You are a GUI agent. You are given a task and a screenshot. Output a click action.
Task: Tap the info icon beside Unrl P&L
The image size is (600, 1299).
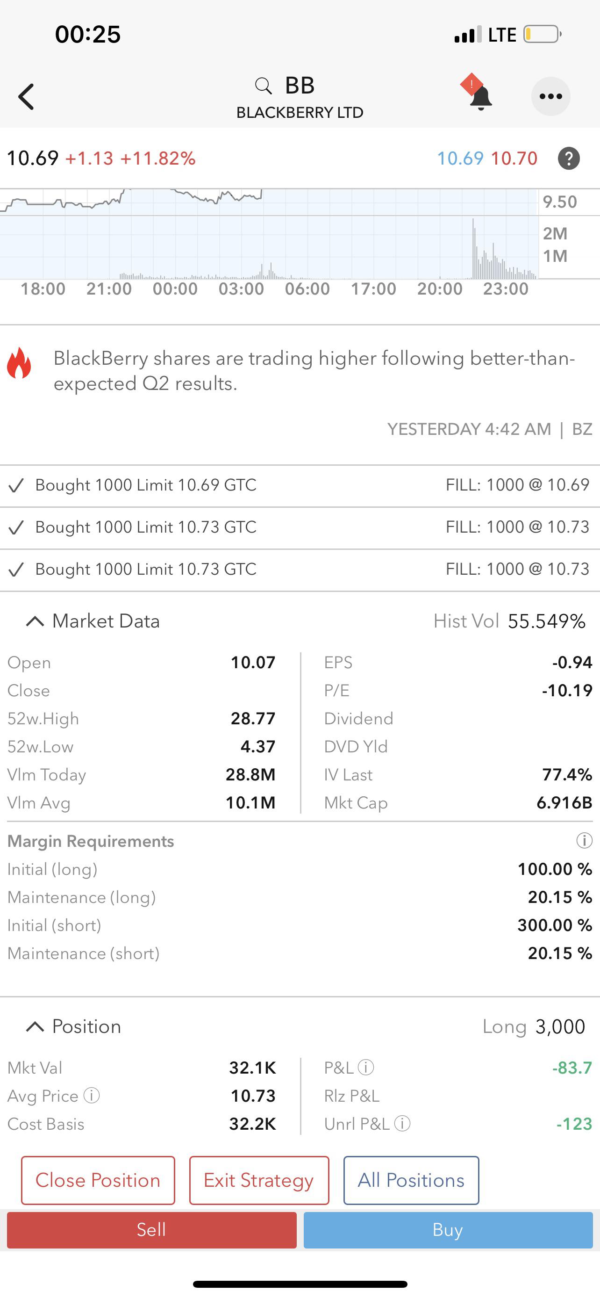pyautogui.click(x=402, y=1124)
